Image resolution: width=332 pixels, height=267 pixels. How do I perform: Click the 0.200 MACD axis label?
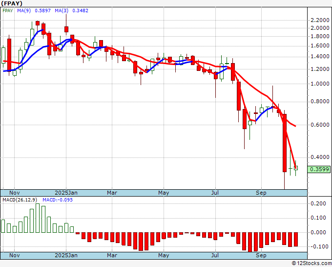318,203
